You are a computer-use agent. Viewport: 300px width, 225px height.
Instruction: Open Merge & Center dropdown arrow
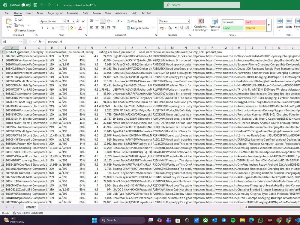[x=153, y=28]
